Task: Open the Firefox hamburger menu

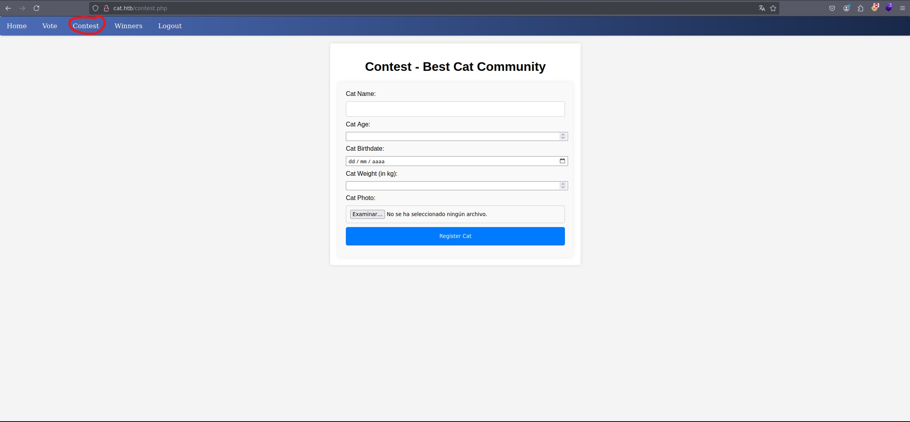Action: 903,8
